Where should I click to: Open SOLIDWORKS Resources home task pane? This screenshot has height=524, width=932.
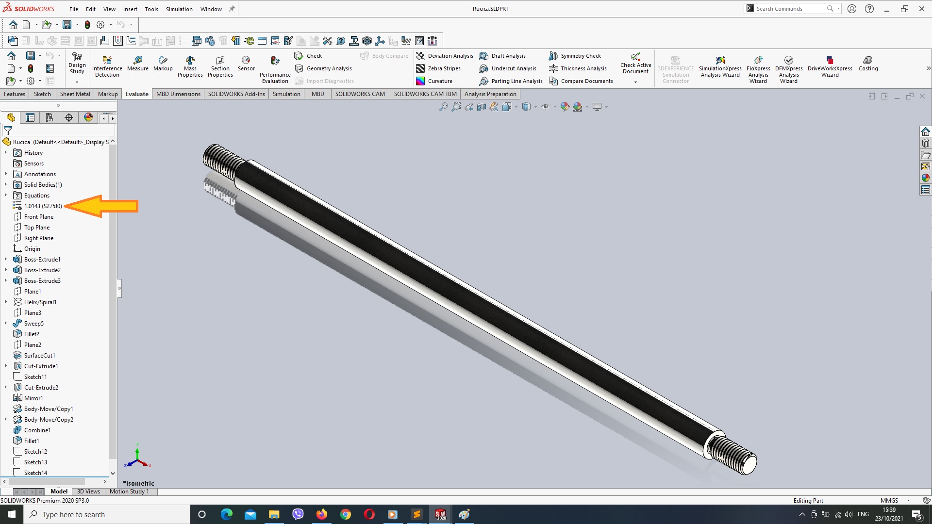(926, 131)
